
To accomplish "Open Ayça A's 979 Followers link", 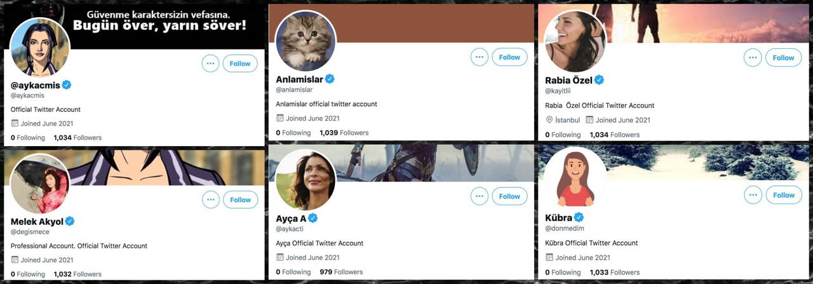I will (x=340, y=272).
